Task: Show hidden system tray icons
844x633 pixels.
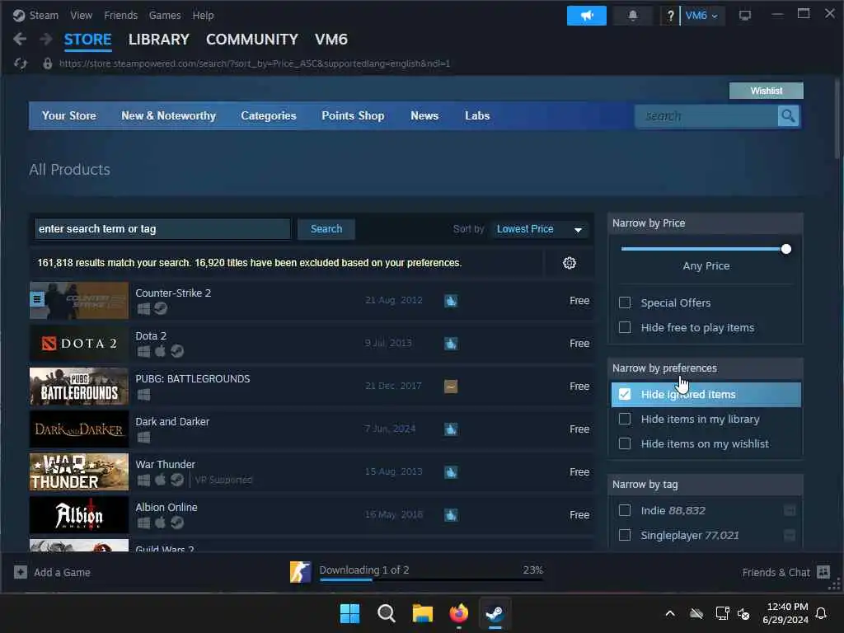Action: [x=670, y=613]
